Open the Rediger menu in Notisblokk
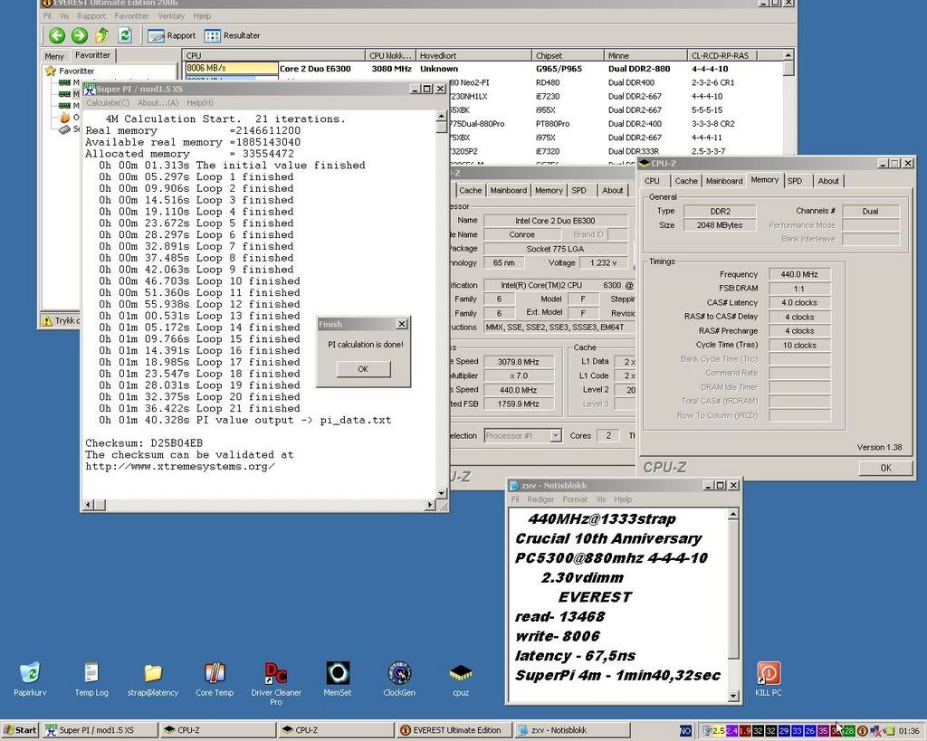The image size is (927, 741). click(x=540, y=499)
